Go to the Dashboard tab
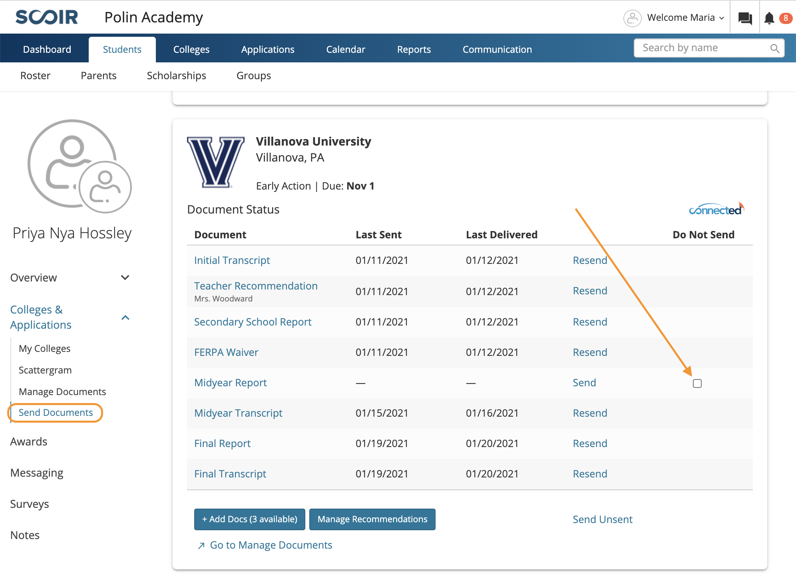 [x=47, y=50]
